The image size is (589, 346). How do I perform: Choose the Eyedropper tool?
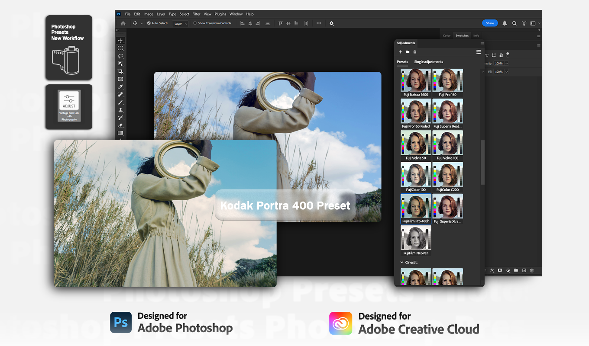[121, 87]
